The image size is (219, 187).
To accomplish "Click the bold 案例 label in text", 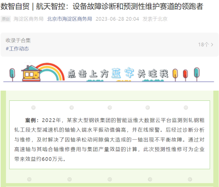I will (31, 120).
